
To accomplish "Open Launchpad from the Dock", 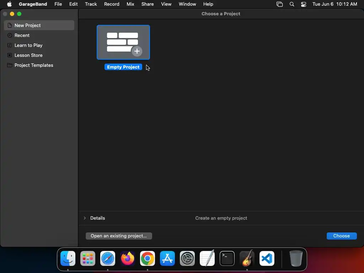I will pos(88,258).
